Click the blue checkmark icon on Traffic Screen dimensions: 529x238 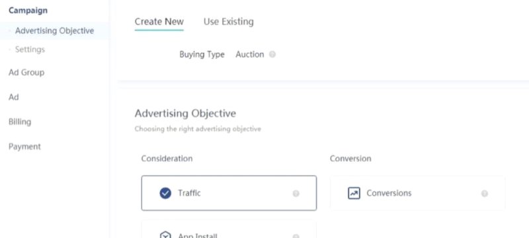point(165,193)
